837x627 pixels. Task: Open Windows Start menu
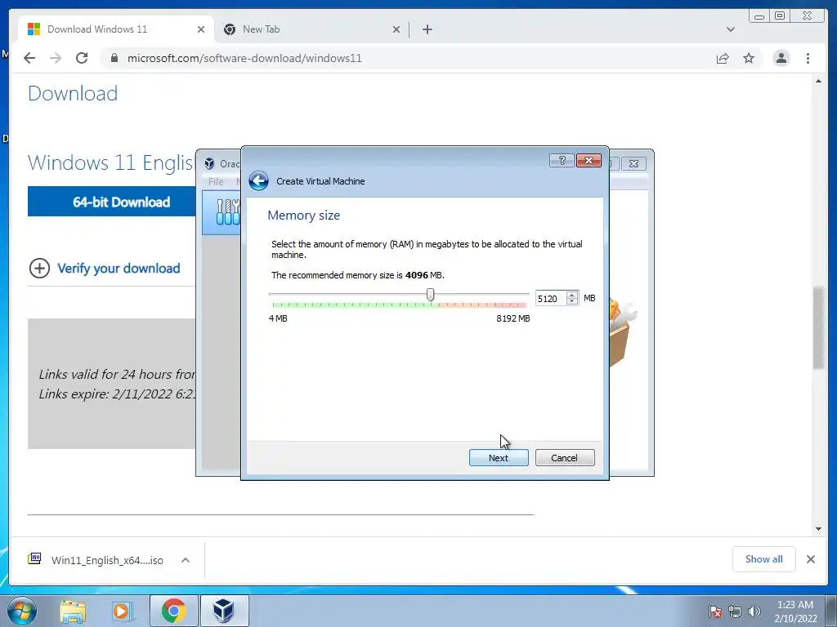22,611
